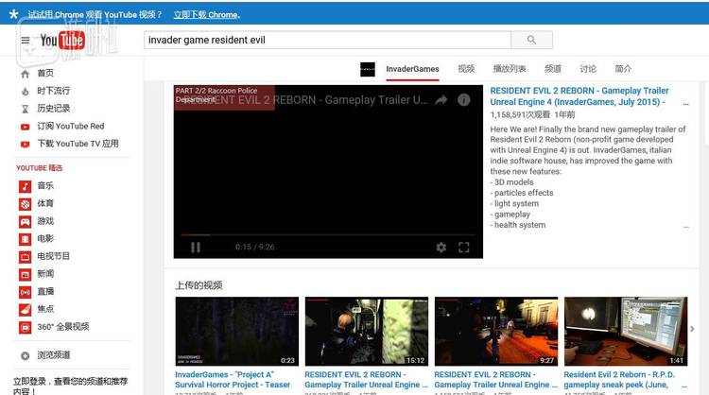Open the video info icon
Image resolution: width=709 pixels, height=395 pixels.
pyautogui.click(x=464, y=100)
